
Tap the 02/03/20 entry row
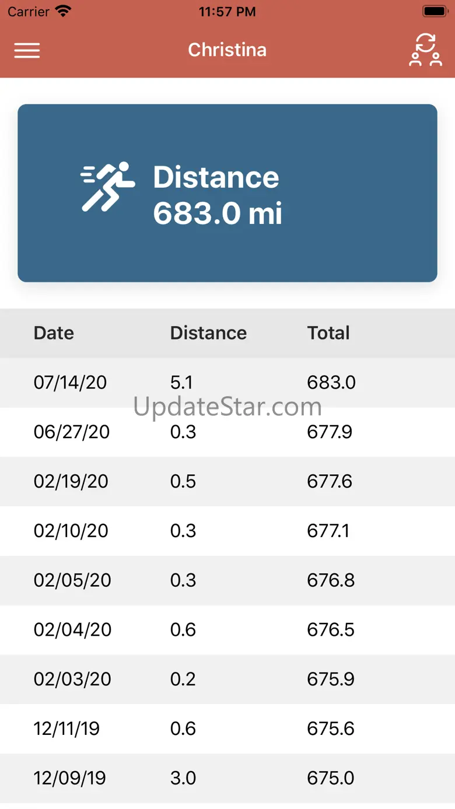point(228,680)
